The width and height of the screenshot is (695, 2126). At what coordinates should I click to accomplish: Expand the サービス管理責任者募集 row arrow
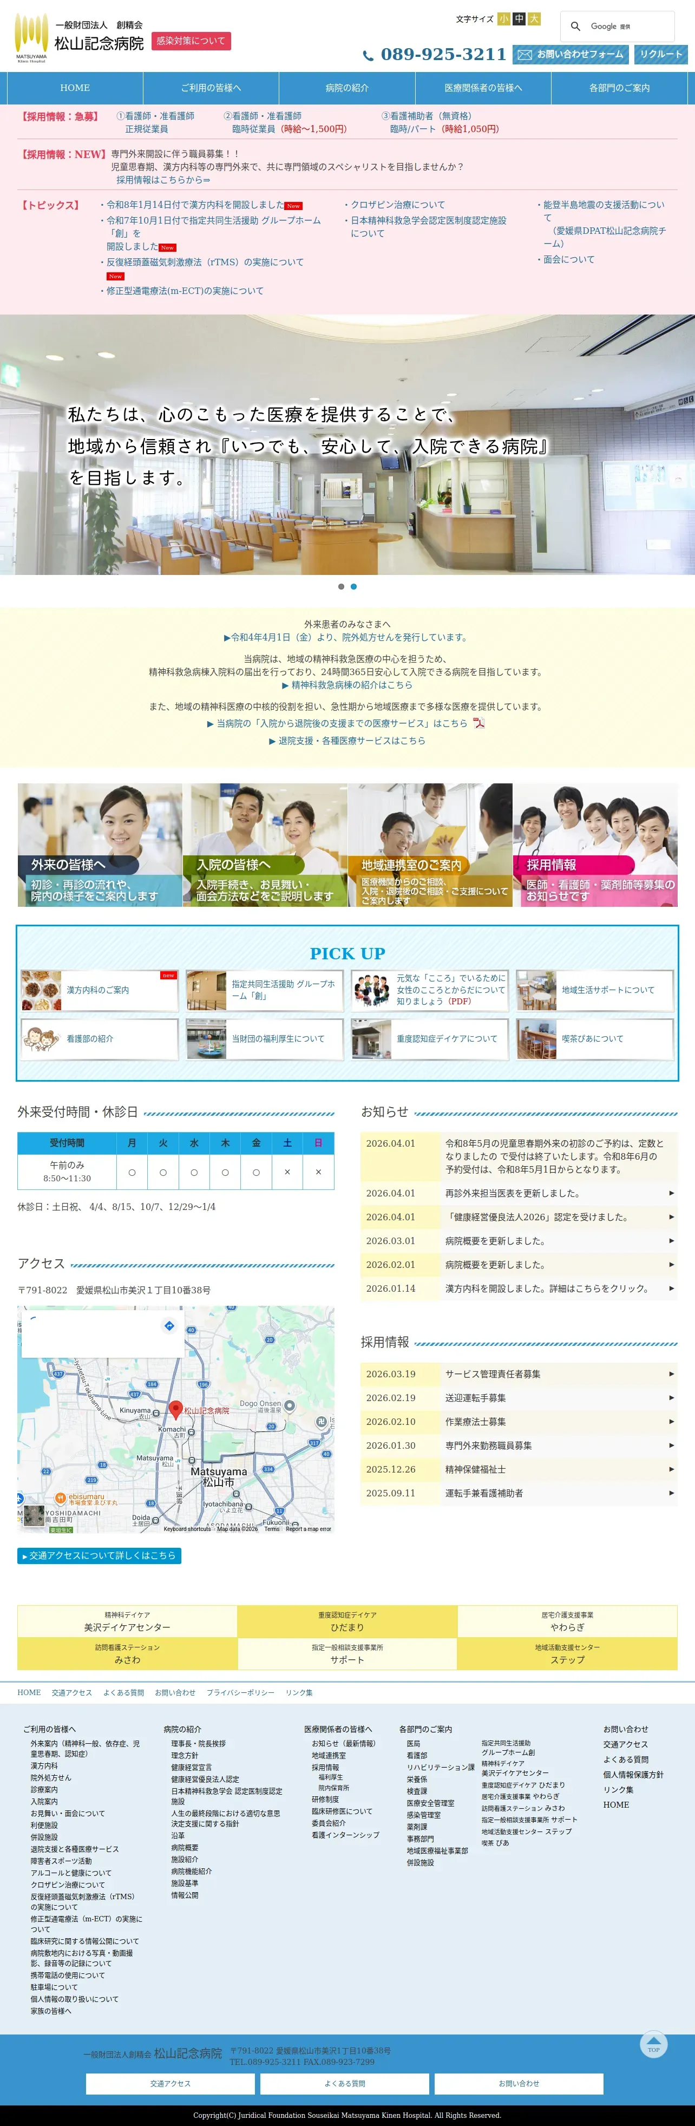(671, 1374)
